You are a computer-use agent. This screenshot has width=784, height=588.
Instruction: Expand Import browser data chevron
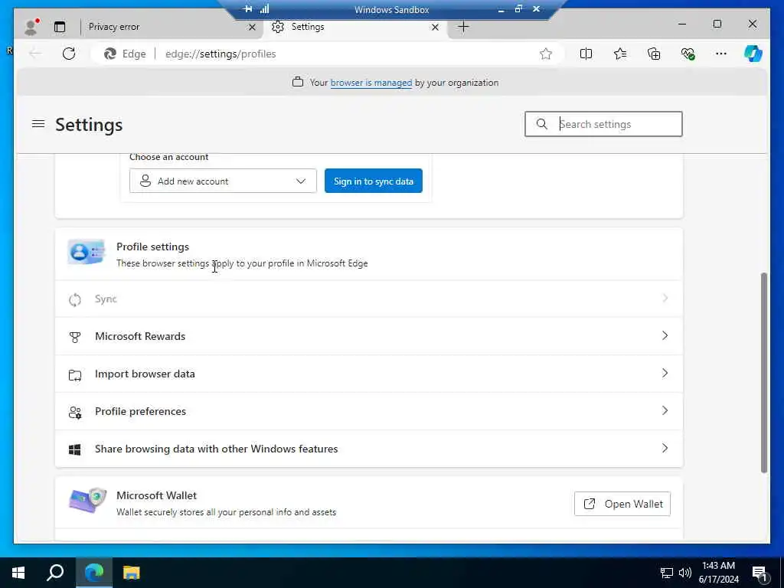point(665,373)
